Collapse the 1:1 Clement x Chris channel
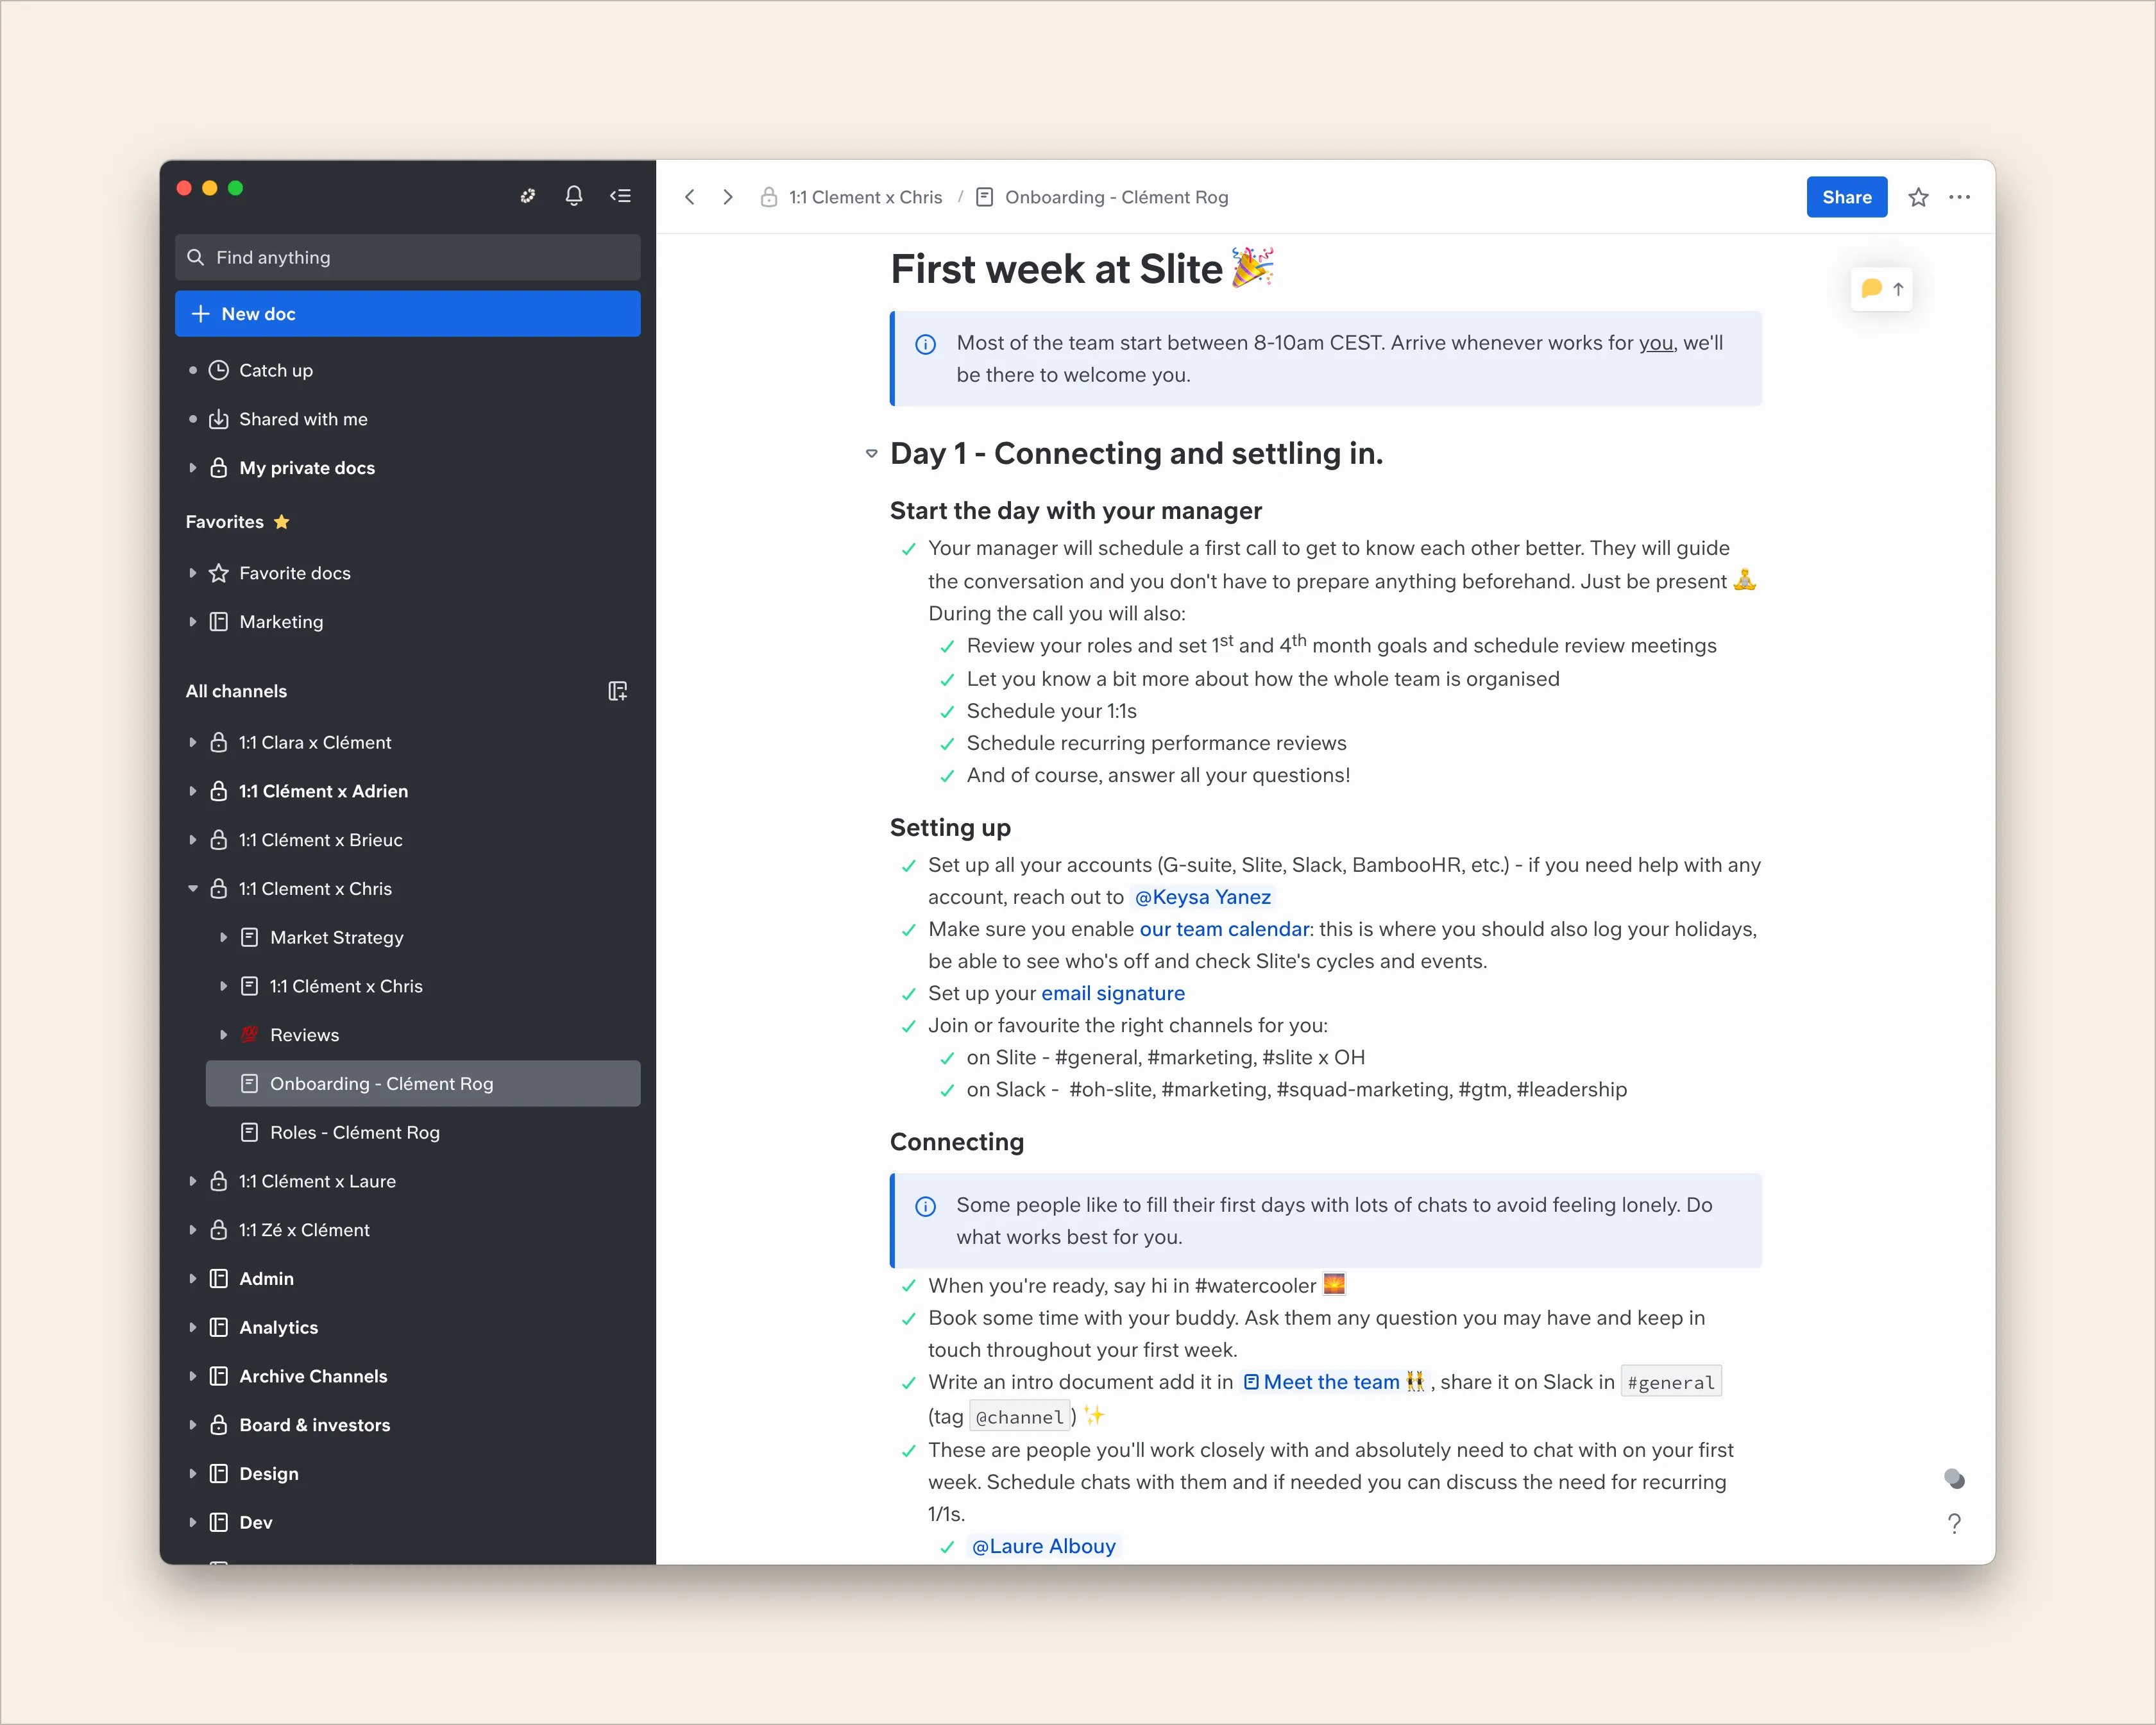2156x1725 pixels. pyautogui.click(x=193, y=888)
